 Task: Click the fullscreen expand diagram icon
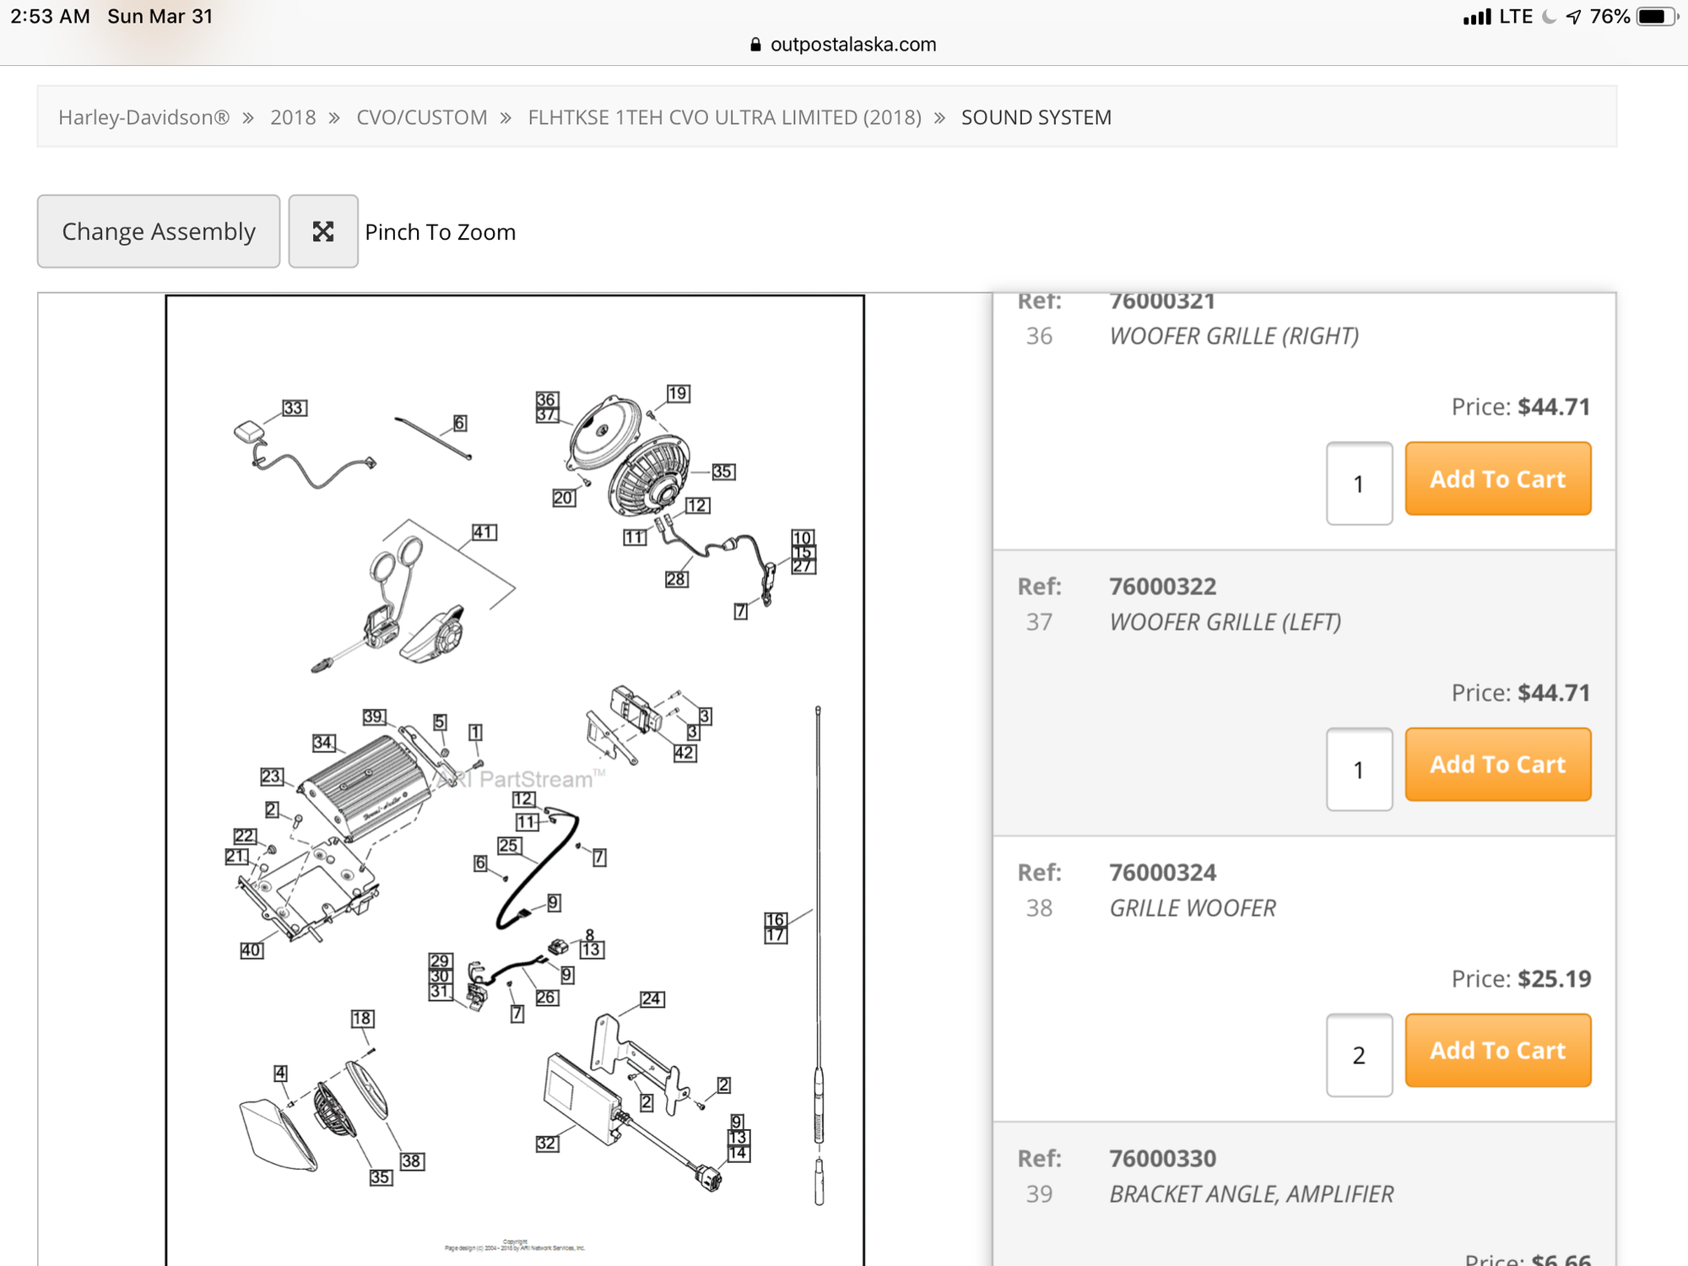pos(323,231)
